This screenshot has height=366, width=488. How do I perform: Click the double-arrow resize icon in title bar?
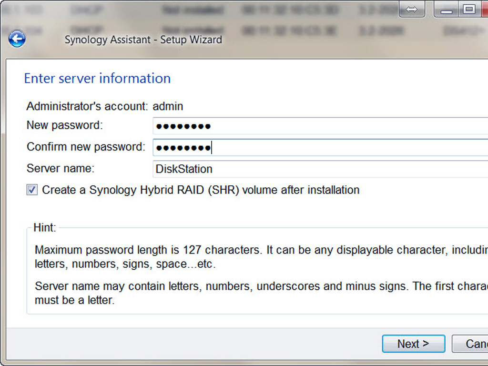point(412,10)
